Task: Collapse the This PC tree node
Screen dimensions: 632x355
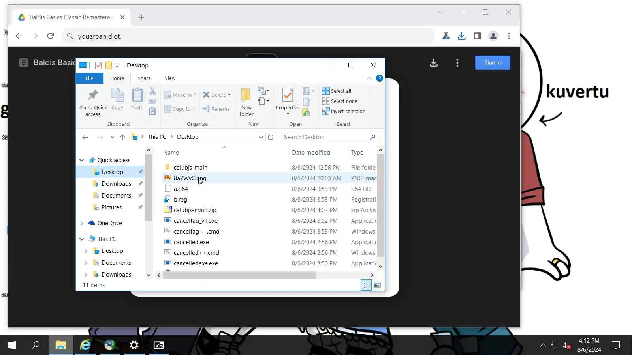Action: tap(82, 239)
